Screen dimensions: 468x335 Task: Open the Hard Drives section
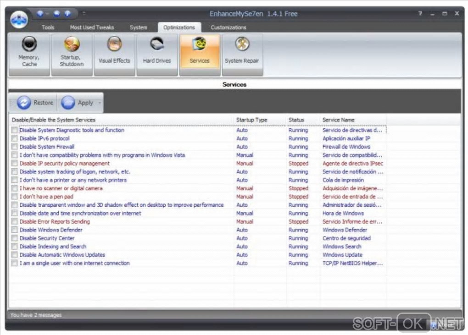157,55
